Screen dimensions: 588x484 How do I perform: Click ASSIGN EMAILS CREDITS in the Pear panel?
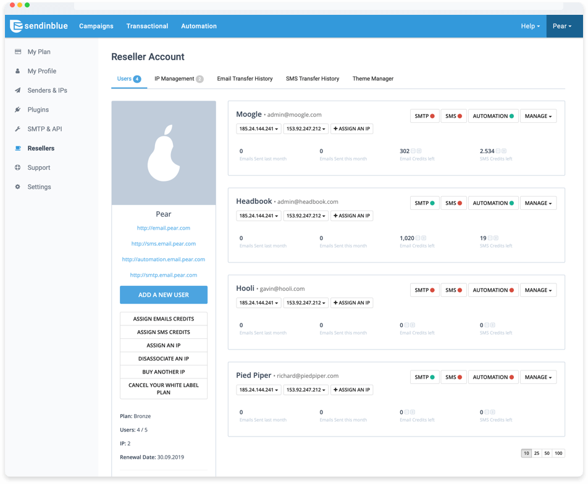(164, 319)
